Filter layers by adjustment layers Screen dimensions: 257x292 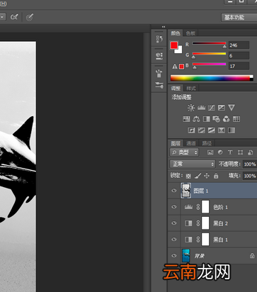point(220,152)
